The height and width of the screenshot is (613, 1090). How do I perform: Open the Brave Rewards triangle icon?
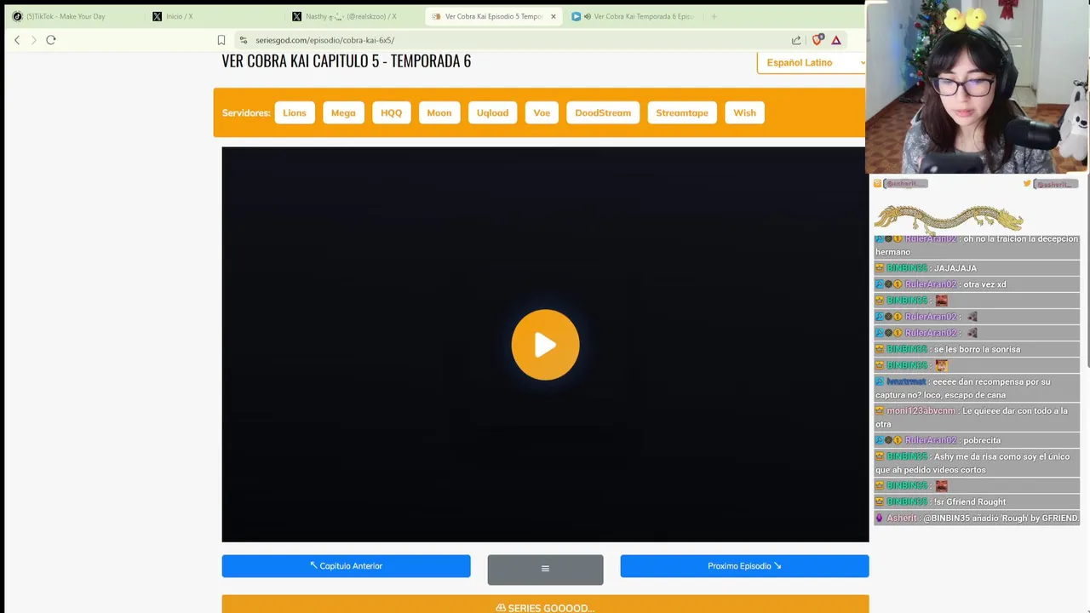(836, 40)
